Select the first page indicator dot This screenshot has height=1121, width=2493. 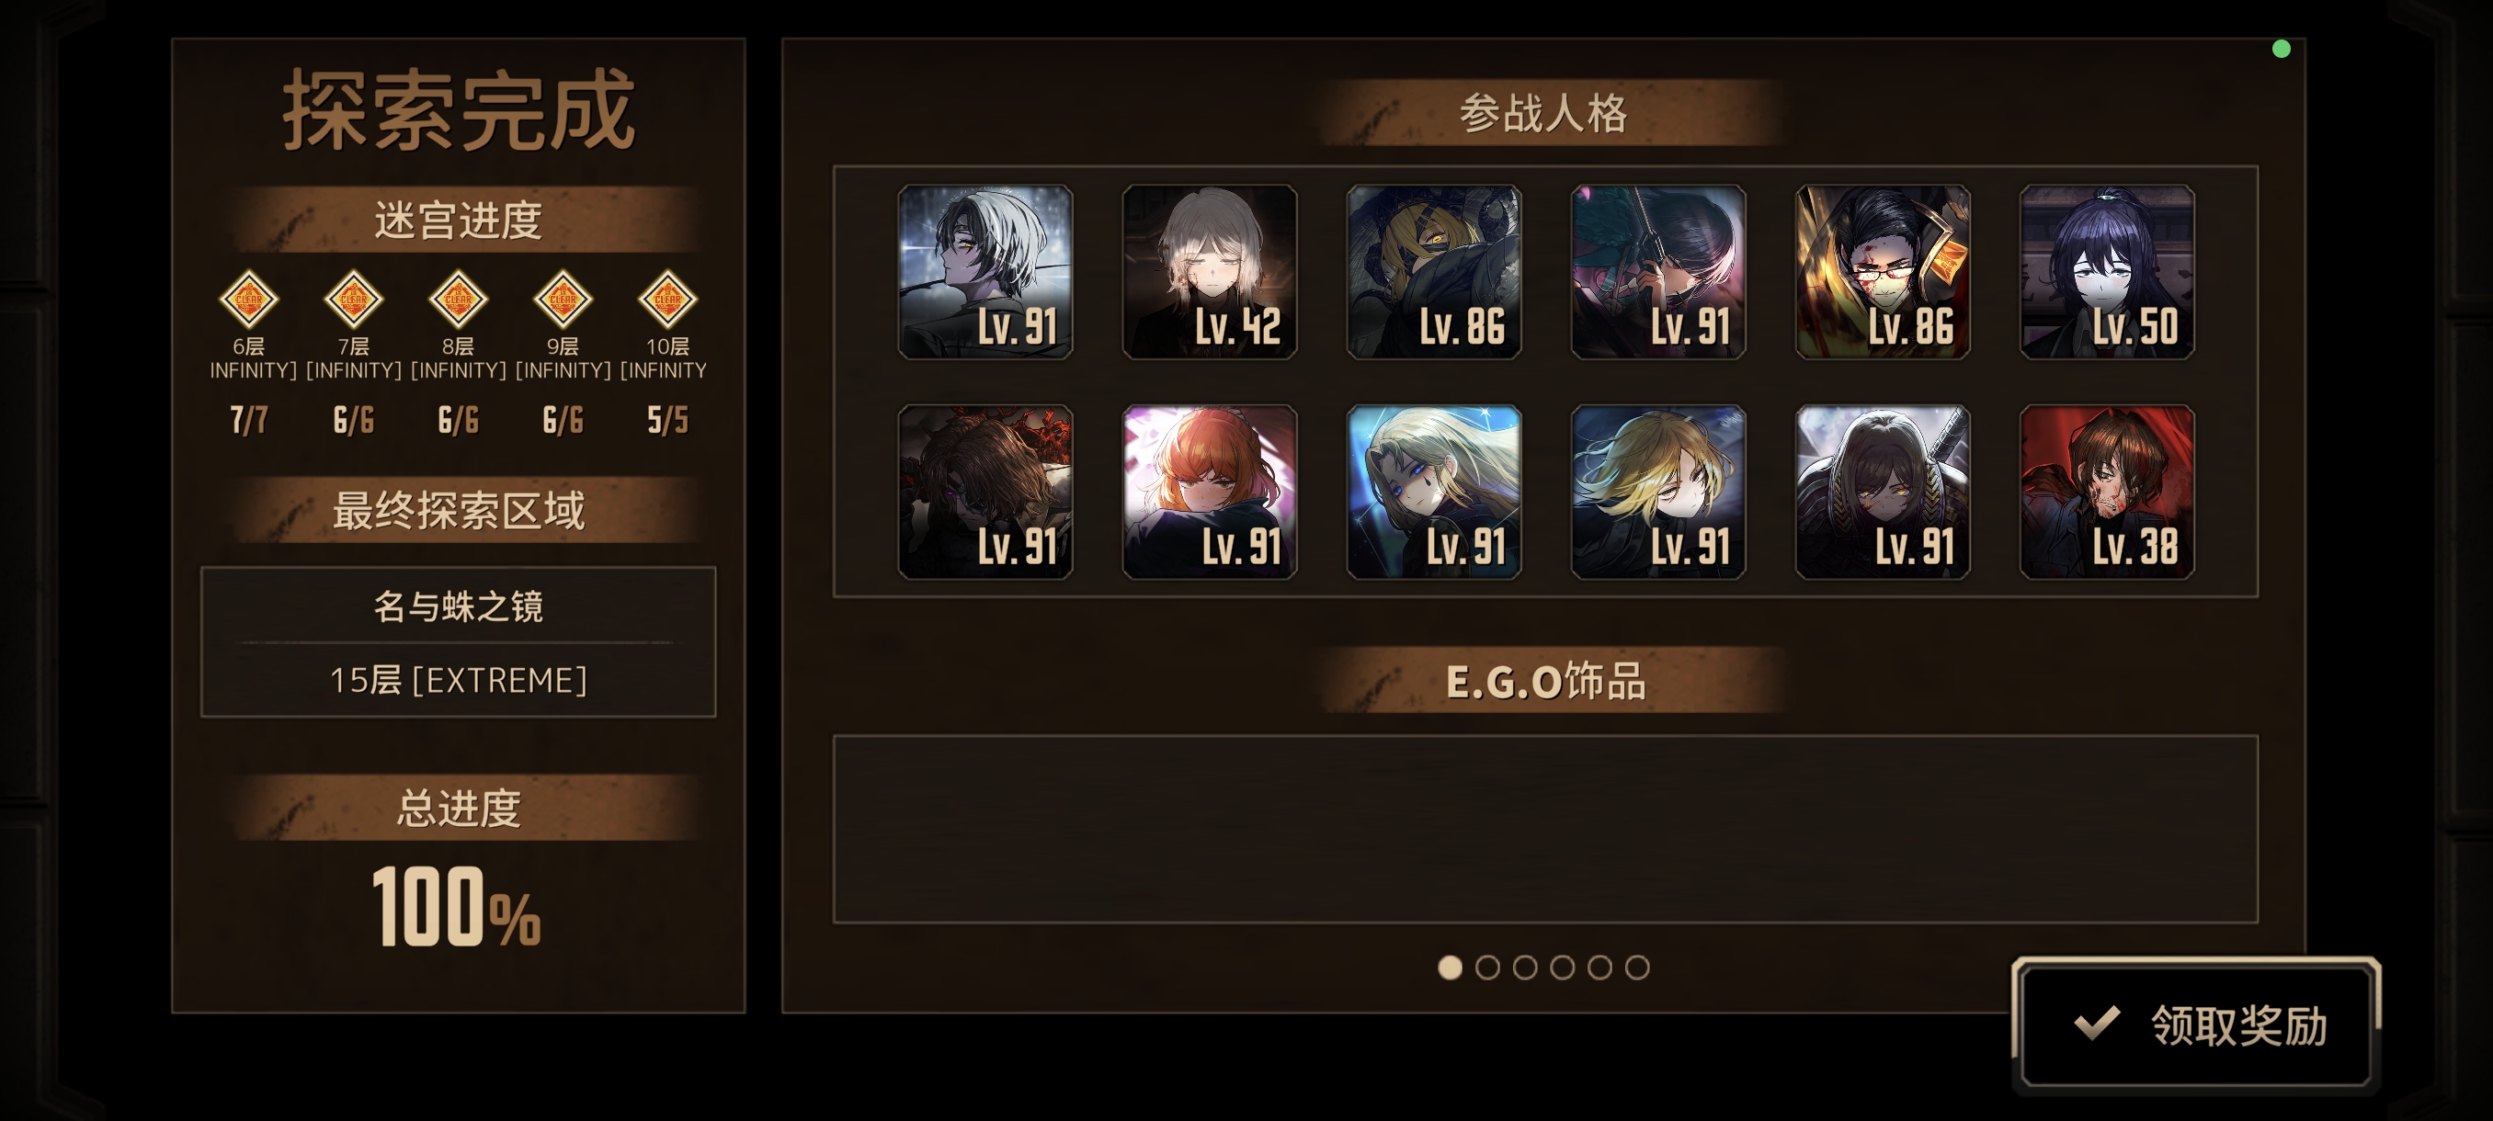(x=1450, y=968)
